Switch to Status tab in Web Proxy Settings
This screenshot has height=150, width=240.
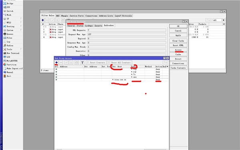click(x=80, y=26)
